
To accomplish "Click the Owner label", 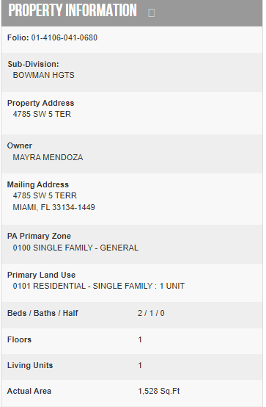I will point(20,145).
